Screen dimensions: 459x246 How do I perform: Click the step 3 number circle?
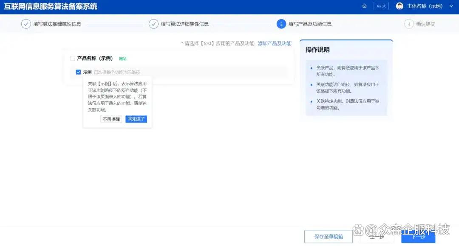[281, 24]
